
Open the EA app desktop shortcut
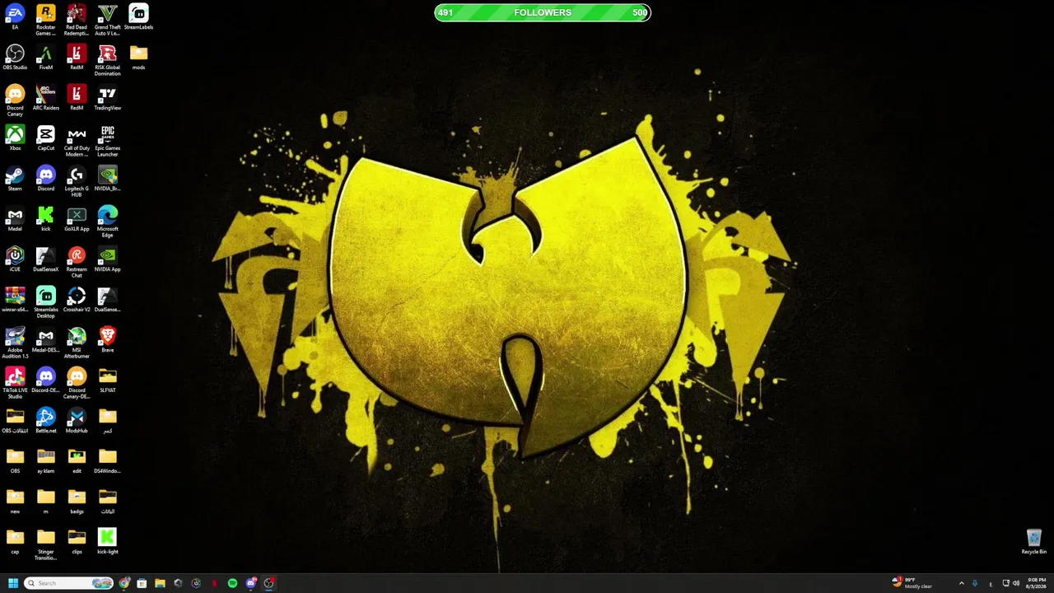pos(15,18)
